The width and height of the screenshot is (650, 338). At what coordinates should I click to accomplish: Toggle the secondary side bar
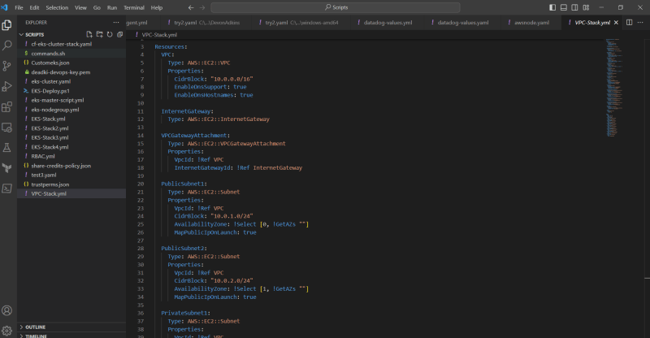(x=575, y=7)
